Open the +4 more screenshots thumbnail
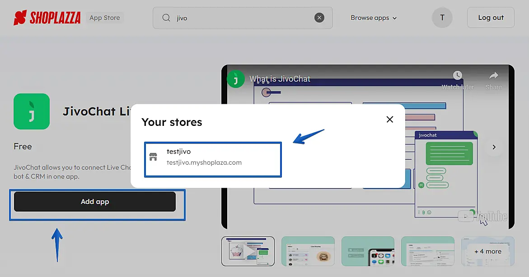529x277 pixels. [x=487, y=251]
